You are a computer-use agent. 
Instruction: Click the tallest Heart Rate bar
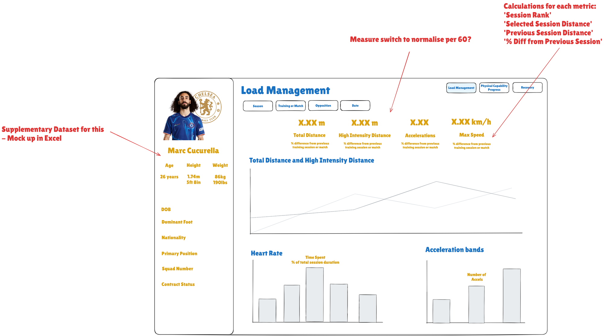click(315, 295)
